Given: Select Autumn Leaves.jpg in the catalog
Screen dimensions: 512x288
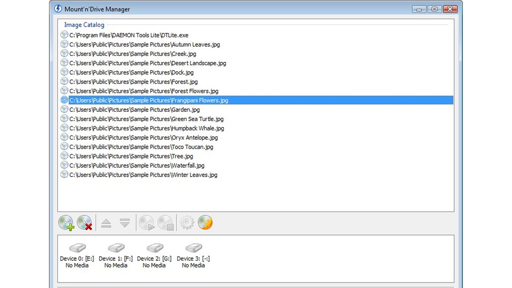Looking at the screenshot, I should pyautogui.click(x=145, y=44).
